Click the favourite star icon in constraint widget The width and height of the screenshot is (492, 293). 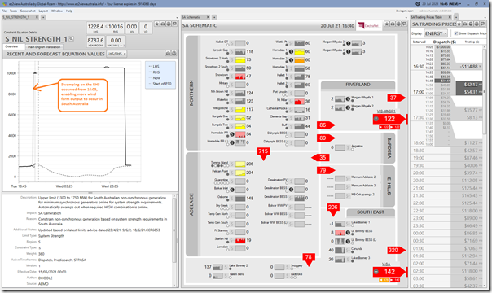coord(157,24)
